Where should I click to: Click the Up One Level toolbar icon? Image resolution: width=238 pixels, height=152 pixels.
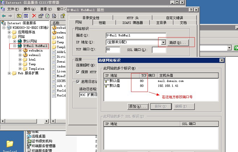coord(18,16)
